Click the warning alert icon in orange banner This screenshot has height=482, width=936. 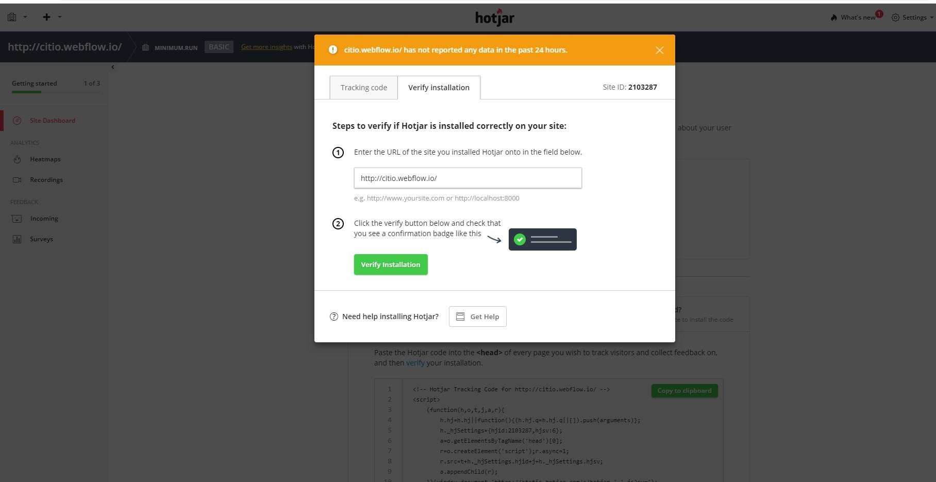pyautogui.click(x=333, y=50)
